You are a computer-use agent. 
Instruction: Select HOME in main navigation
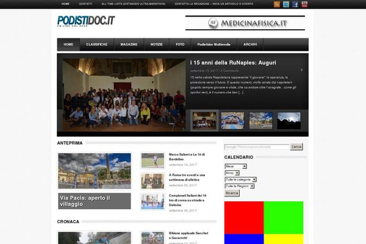[x=68, y=45]
